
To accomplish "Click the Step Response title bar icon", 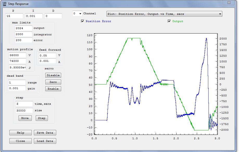I will [x=4, y=4].
